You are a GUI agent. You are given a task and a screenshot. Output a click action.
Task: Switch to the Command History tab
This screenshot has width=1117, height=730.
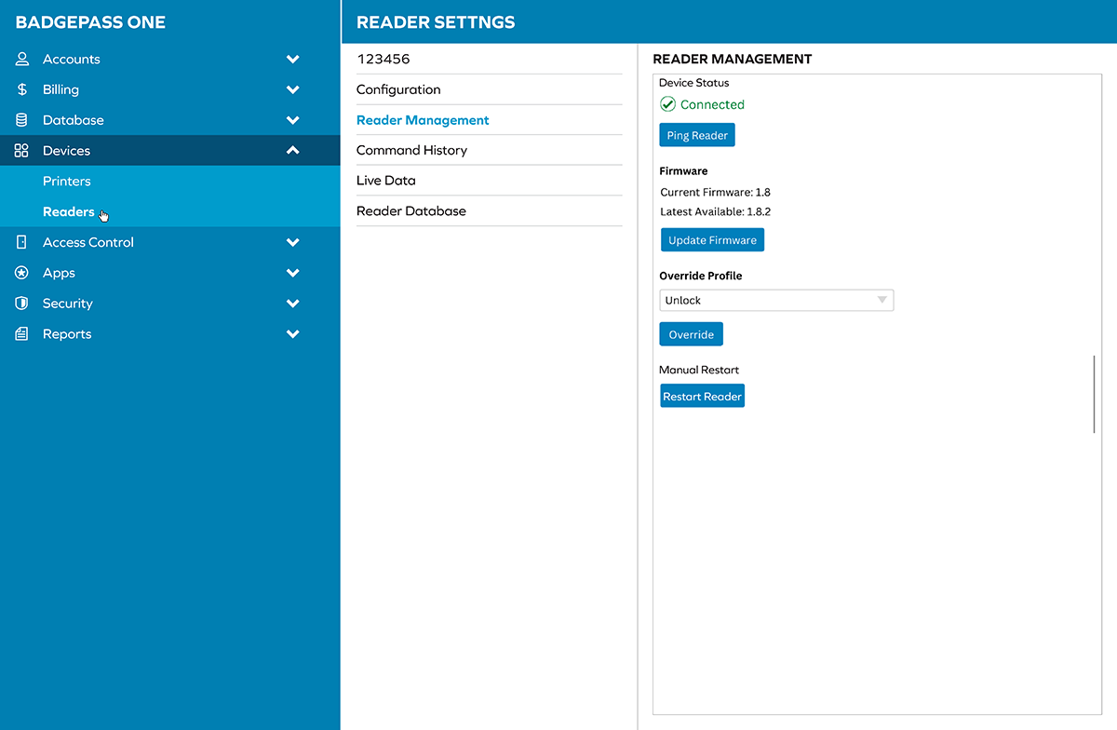(411, 150)
